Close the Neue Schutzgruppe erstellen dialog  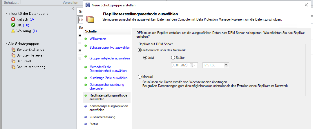(306, 5)
